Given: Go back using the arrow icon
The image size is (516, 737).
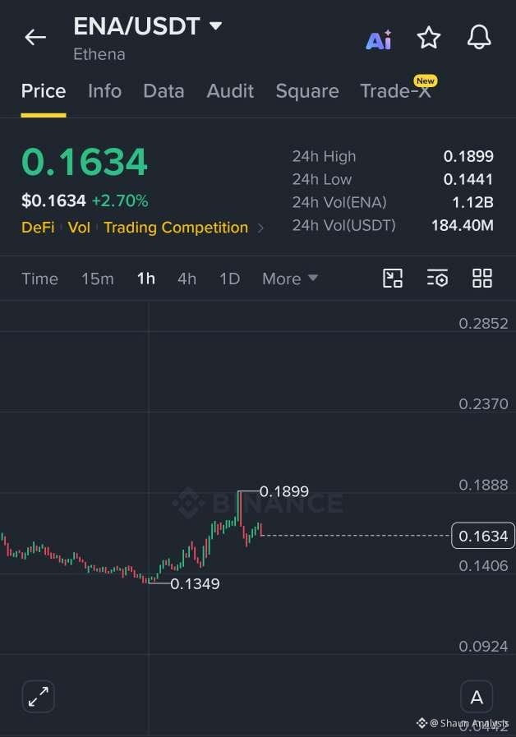Looking at the screenshot, I should click(x=35, y=37).
